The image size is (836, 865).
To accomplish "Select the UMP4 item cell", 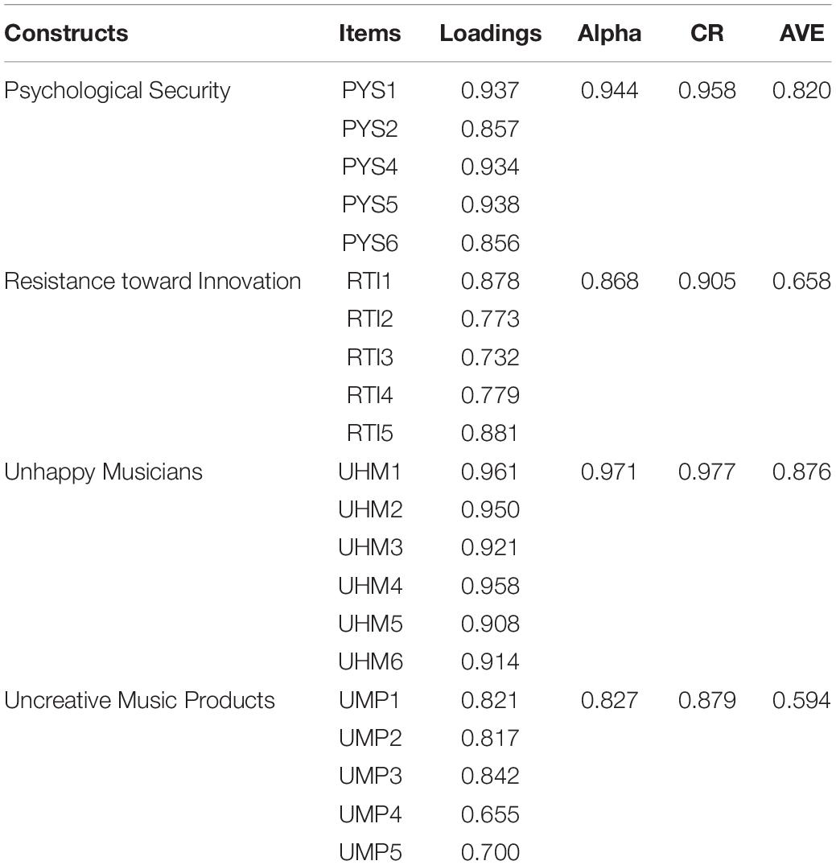I will [x=370, y=814].
